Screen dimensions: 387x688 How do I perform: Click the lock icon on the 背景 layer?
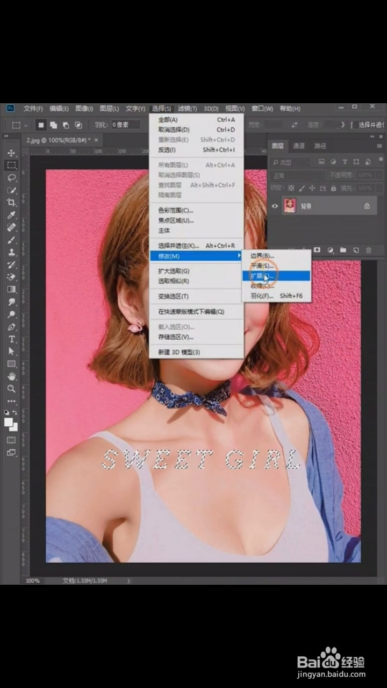click(x=367, y=206)
